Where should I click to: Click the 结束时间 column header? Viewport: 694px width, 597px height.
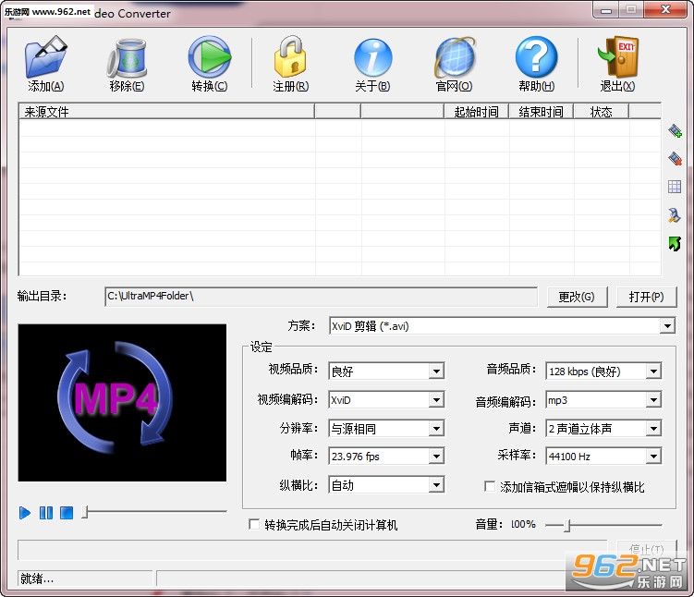point(541,112)
